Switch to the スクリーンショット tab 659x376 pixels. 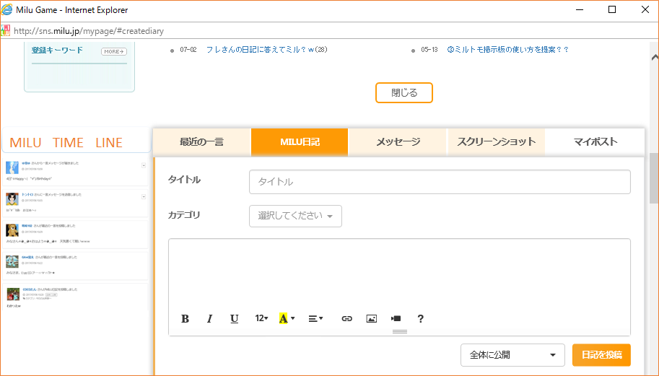pyautogui.click(x=496, y=142)
